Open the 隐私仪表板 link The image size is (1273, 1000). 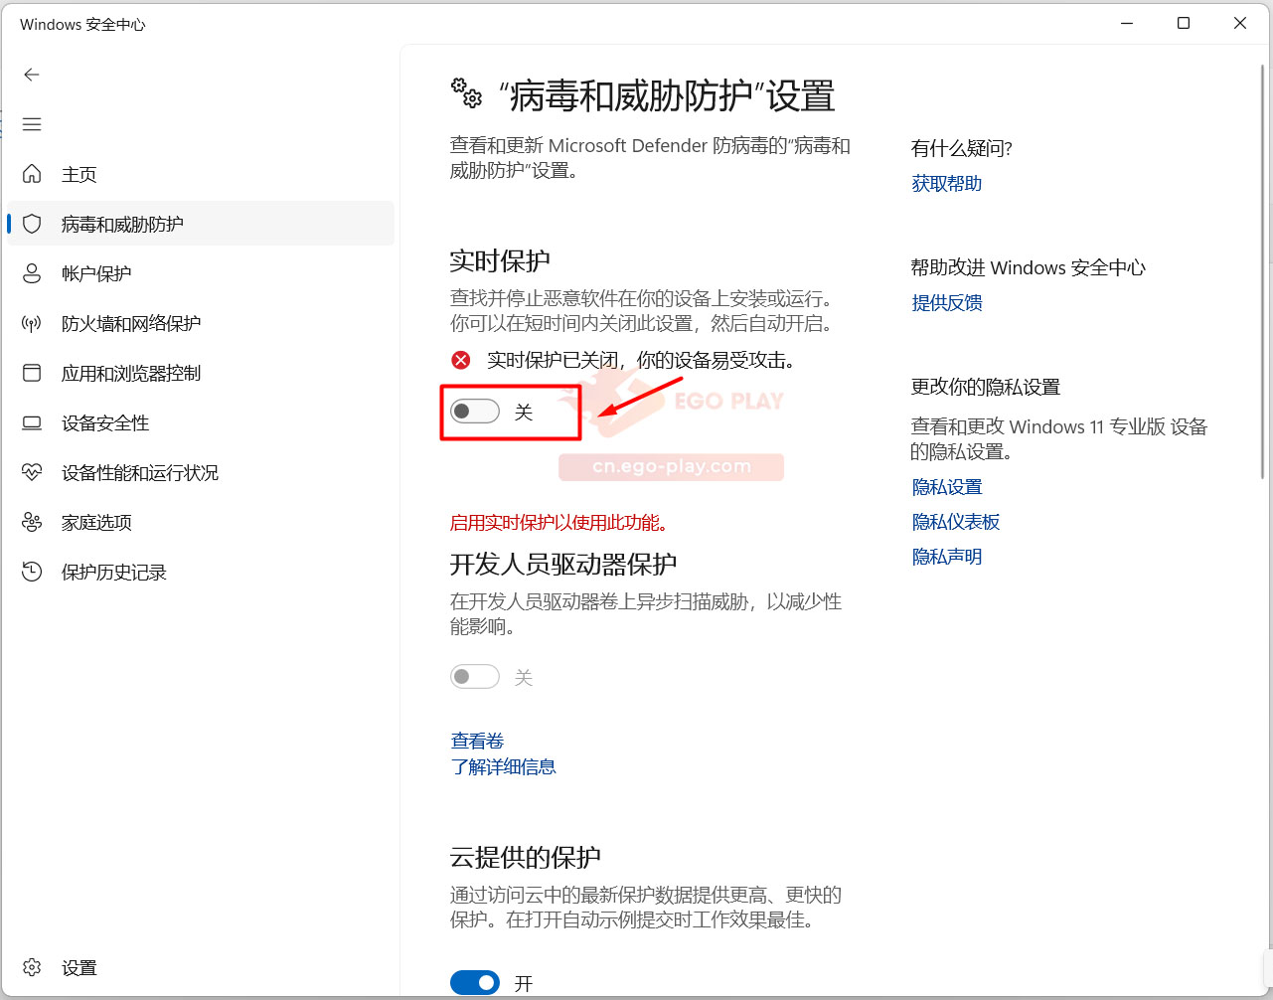pos(956,521)
